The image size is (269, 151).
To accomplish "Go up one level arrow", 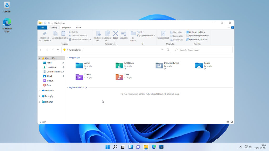I will (58, 50).
